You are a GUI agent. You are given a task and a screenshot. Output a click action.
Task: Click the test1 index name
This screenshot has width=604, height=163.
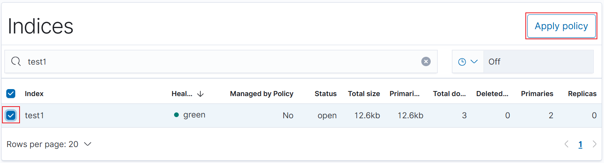pos(34,116)
